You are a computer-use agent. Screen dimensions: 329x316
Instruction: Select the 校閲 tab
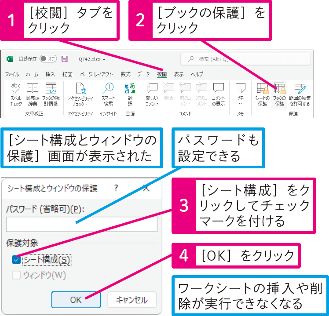pyautogui.click(x=162, y=74)
